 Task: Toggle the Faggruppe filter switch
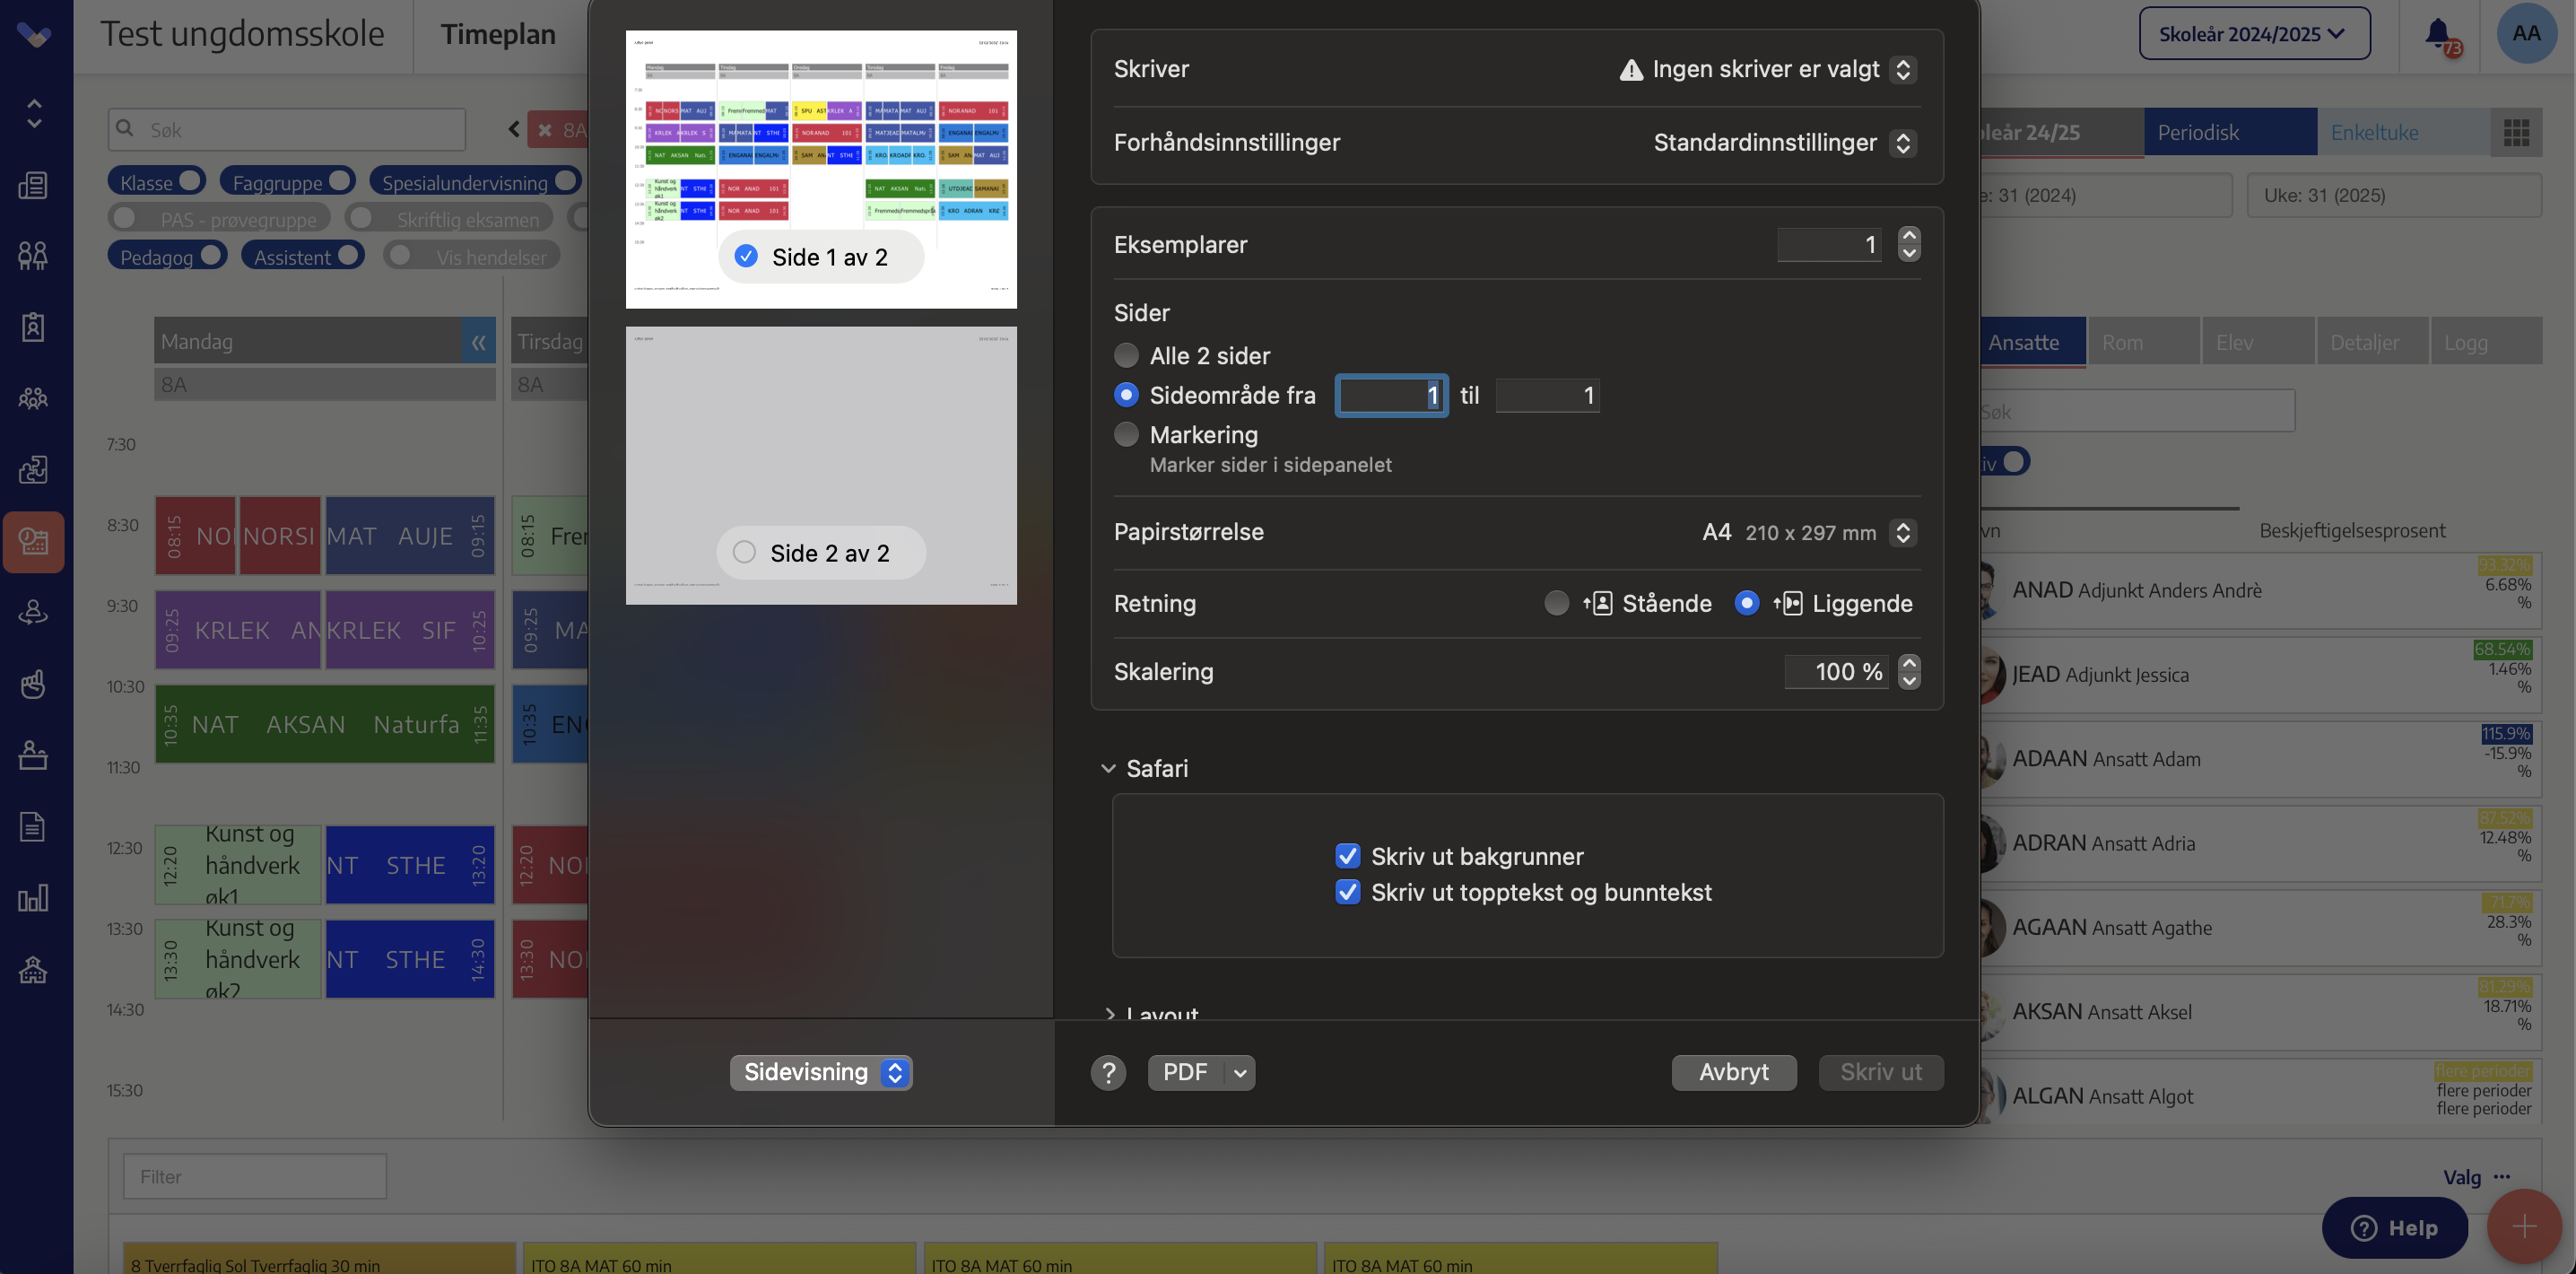click(x=340, y=180)
